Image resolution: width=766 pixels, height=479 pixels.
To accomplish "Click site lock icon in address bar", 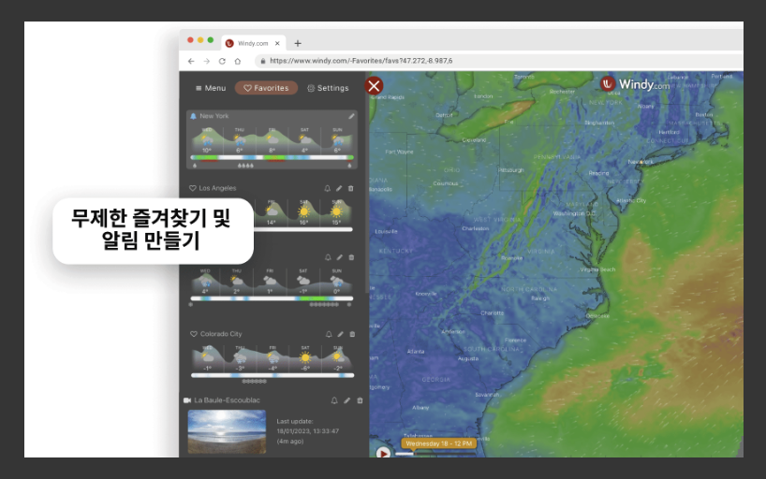I will pyautogui.click(x=263, y=61).
